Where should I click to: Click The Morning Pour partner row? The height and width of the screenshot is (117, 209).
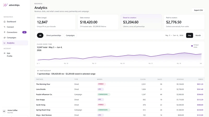pyautogui.click(x=120, y=84)
